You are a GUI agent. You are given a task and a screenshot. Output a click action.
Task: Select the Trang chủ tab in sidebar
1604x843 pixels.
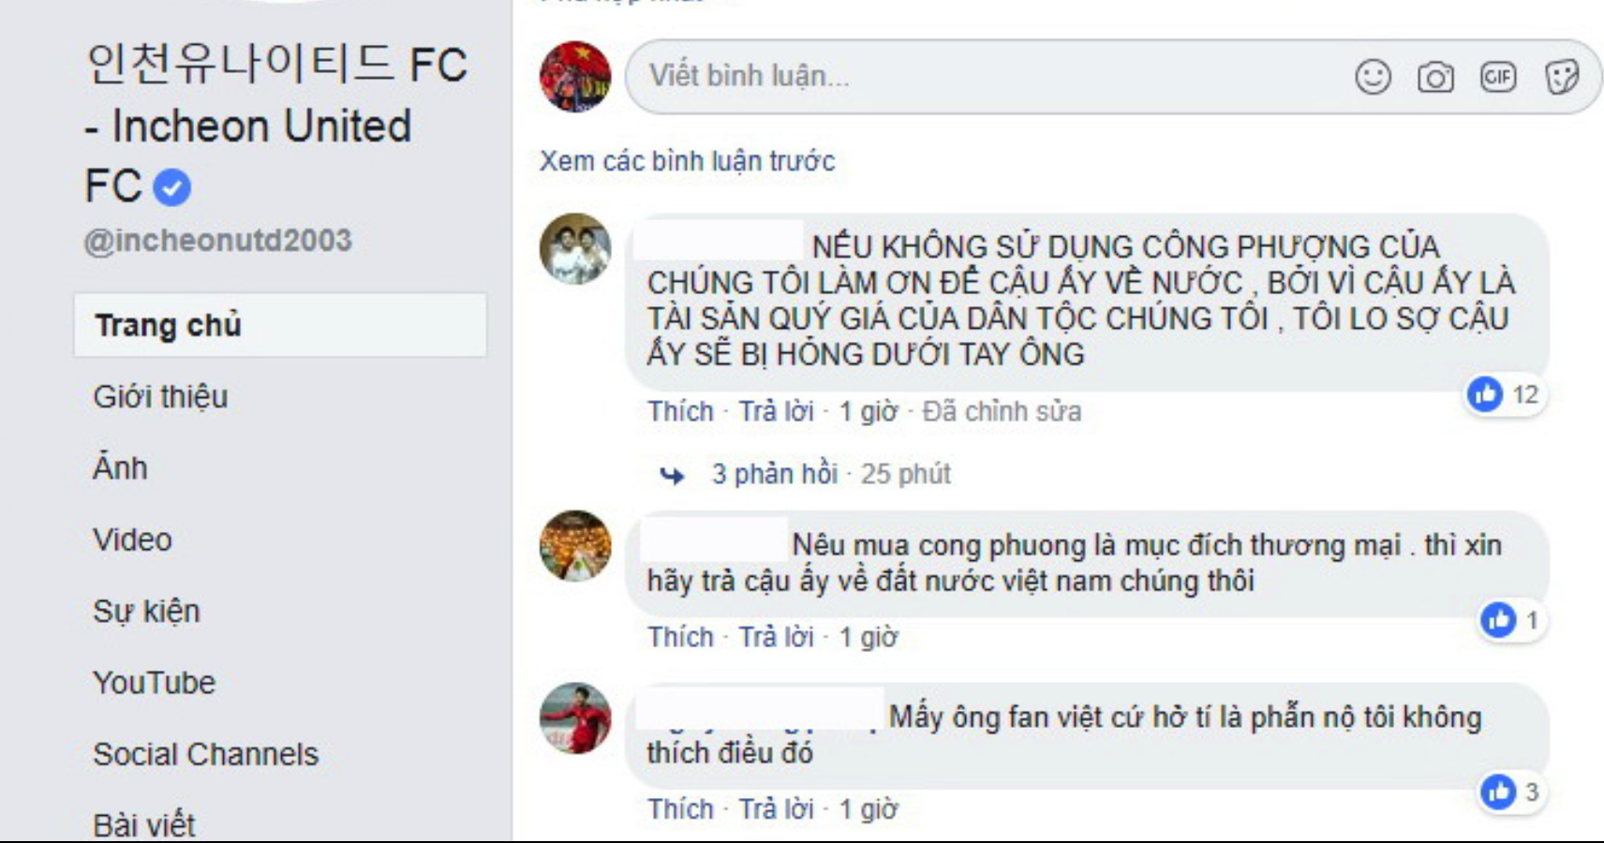[280, 325]
